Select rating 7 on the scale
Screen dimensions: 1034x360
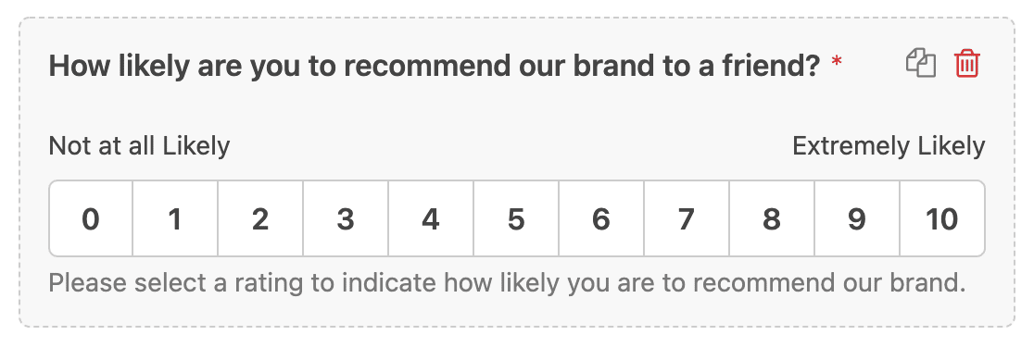click(x=687, y=218)
